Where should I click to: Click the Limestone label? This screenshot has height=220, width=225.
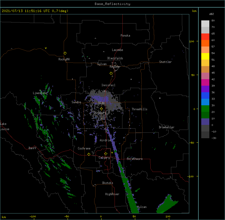(40, 93)
